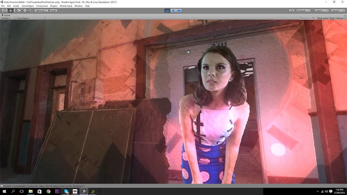Image resolution: width=347 pixels, height=195 pixels.
Task: Show hidden system tray icons
Action: click(318, 191)
